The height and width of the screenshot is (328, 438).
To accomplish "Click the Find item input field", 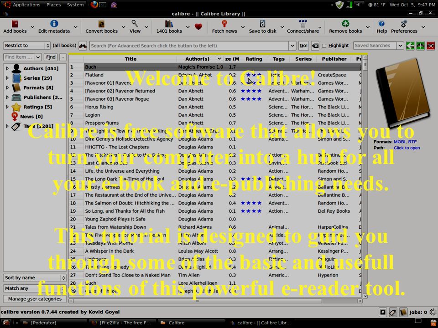I will (x=19, y=57).
